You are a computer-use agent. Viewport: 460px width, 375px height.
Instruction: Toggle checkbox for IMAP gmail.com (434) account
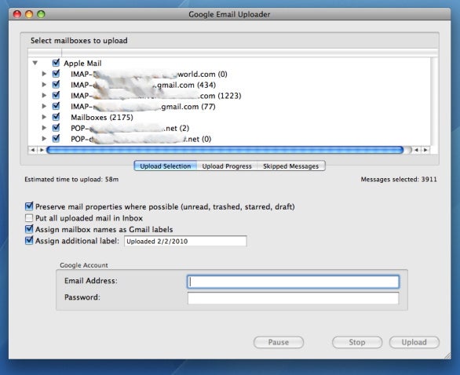(x=56, y=85)
